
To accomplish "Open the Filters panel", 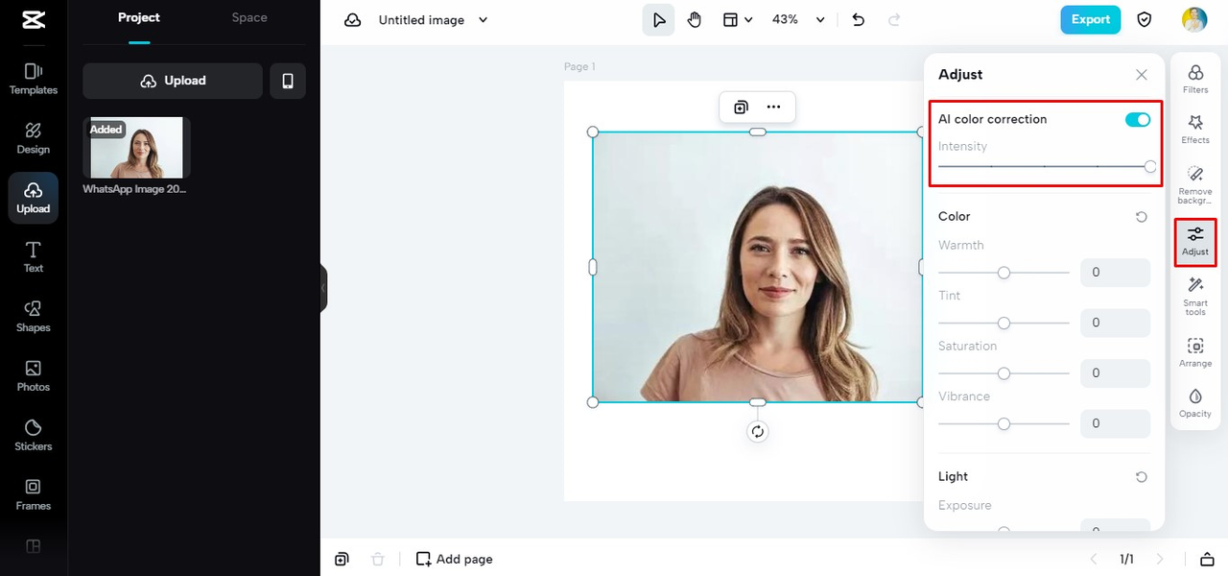I will pyautogui.click(x=1195, y=79).
